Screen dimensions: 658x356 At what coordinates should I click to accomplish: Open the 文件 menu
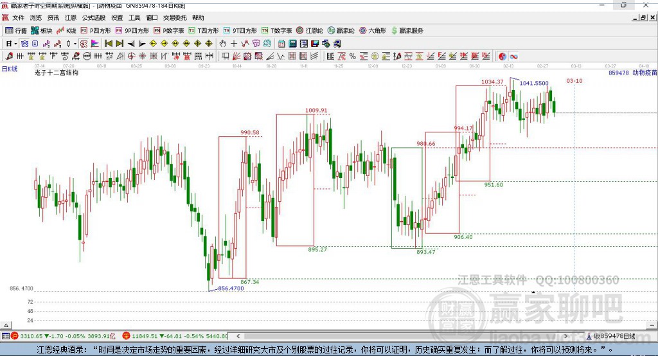(18, 17)
